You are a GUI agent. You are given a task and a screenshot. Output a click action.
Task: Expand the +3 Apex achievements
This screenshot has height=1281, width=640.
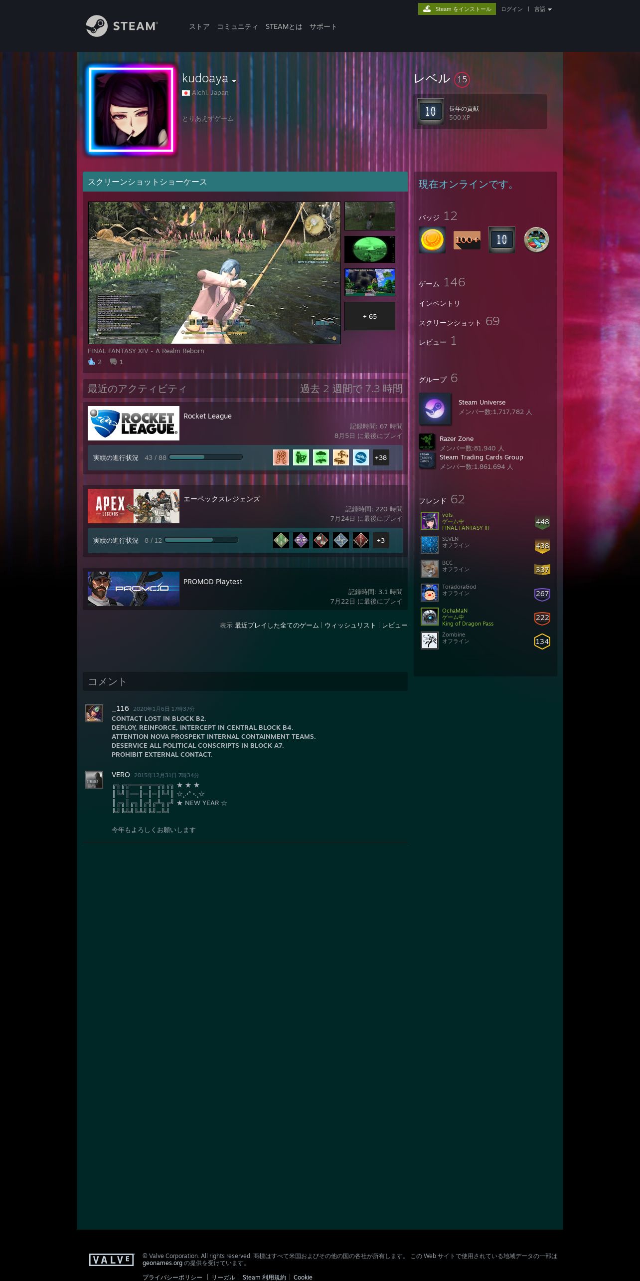coord(381,540)
